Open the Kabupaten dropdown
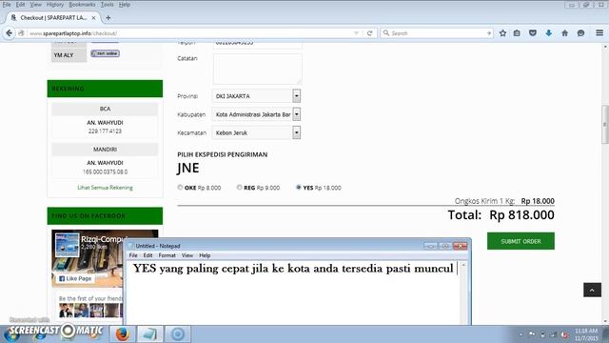Screen dimensions: 609x343 (256, 114)
